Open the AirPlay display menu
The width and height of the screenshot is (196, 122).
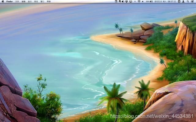131,2
